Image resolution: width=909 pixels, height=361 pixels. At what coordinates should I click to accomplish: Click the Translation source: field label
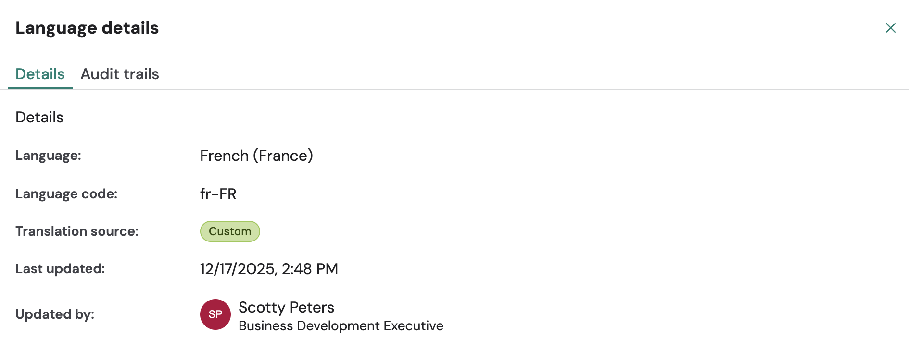[x=77, y=231]
